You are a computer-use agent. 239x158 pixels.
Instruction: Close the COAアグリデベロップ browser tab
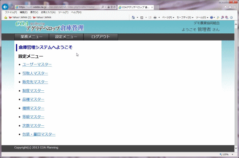152,7
